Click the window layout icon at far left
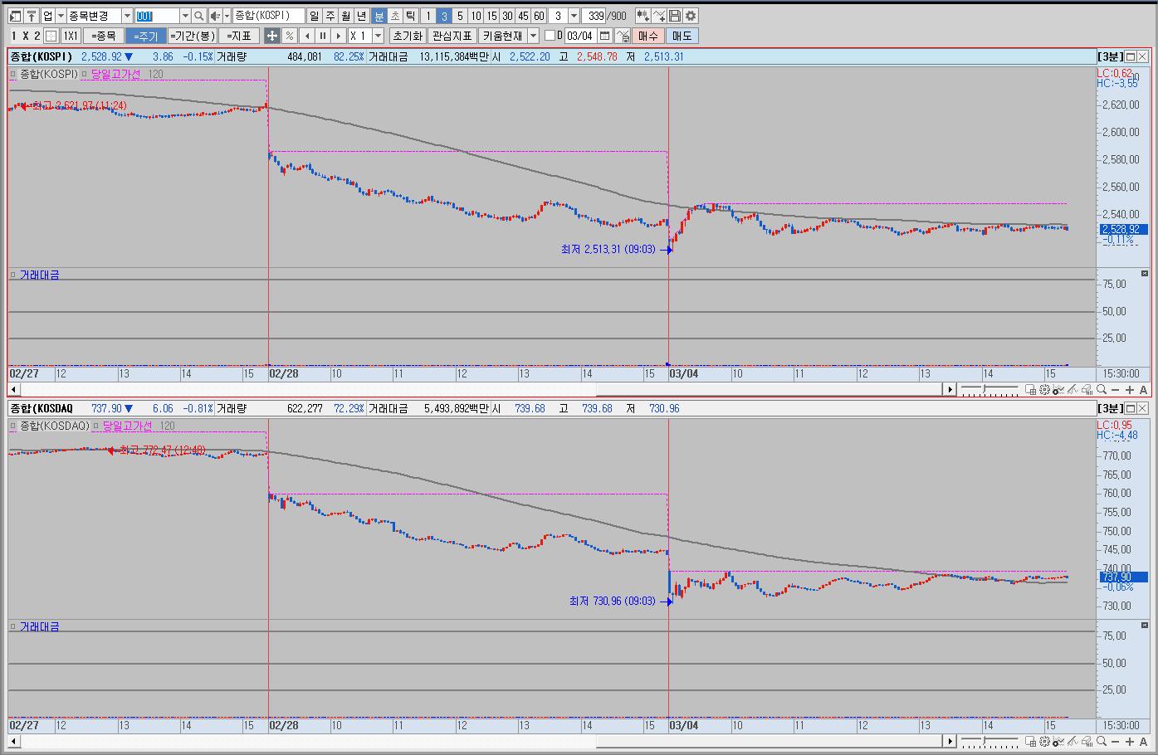Viewport: 1158px width, 755px height. click(x=16, y=16)
